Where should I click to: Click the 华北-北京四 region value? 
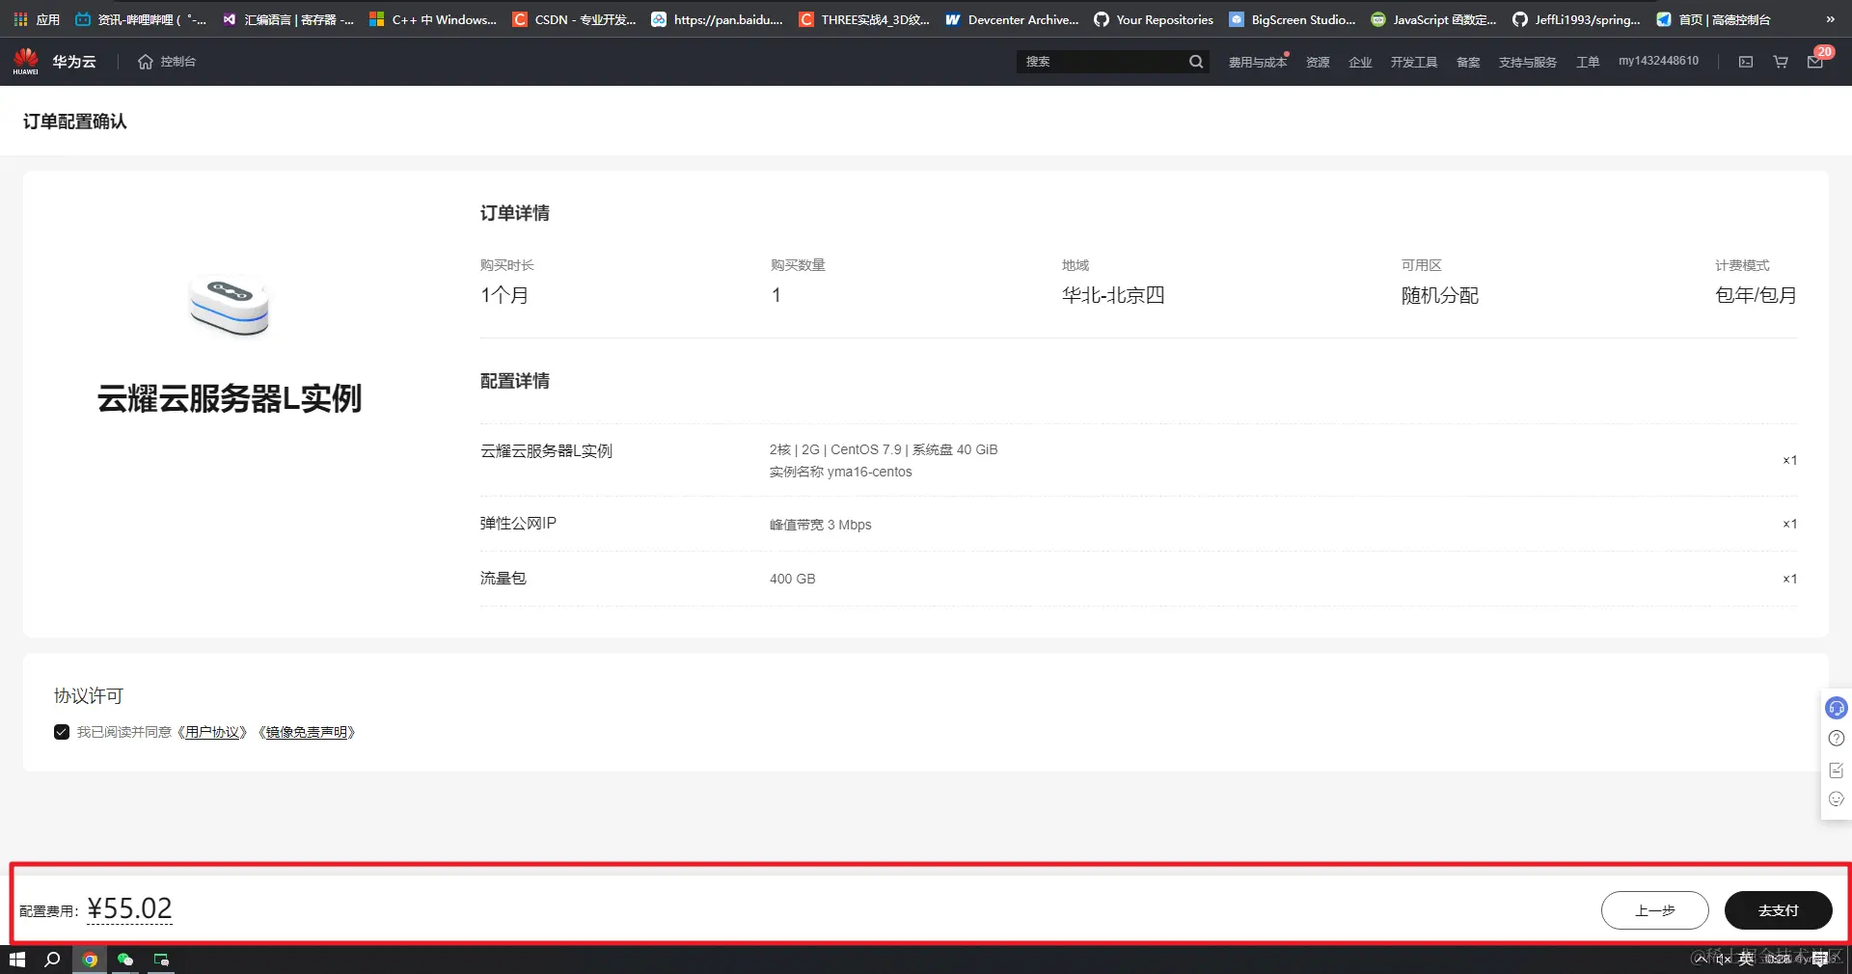click(x=1113, y=295)
